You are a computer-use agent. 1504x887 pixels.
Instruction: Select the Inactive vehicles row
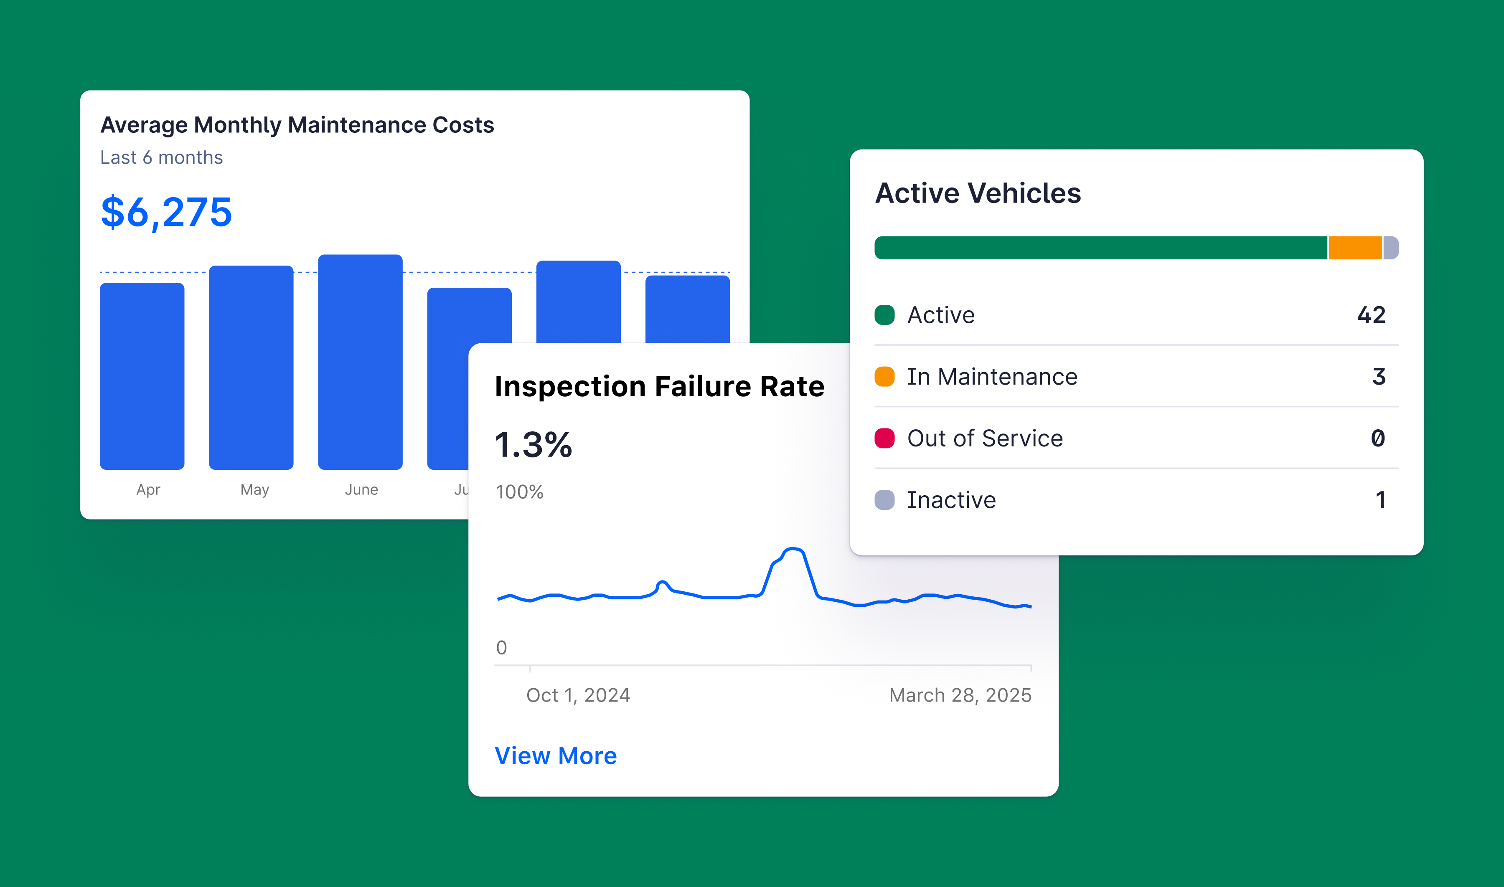[x=1136, y=500]
